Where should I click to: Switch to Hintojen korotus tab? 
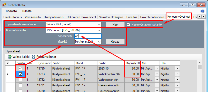click(x=54, y=17)
